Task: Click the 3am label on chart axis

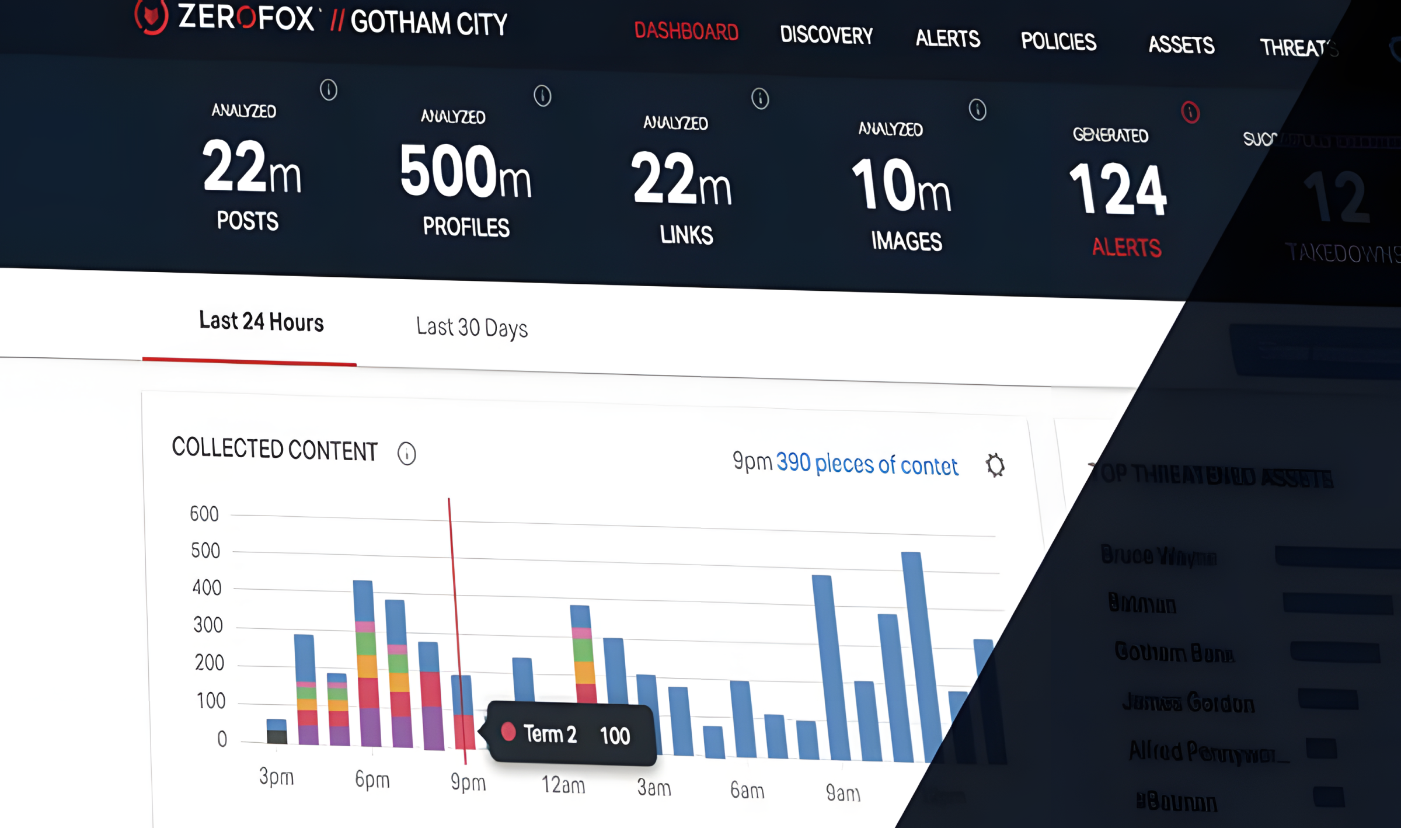Action: pos(654,788)
